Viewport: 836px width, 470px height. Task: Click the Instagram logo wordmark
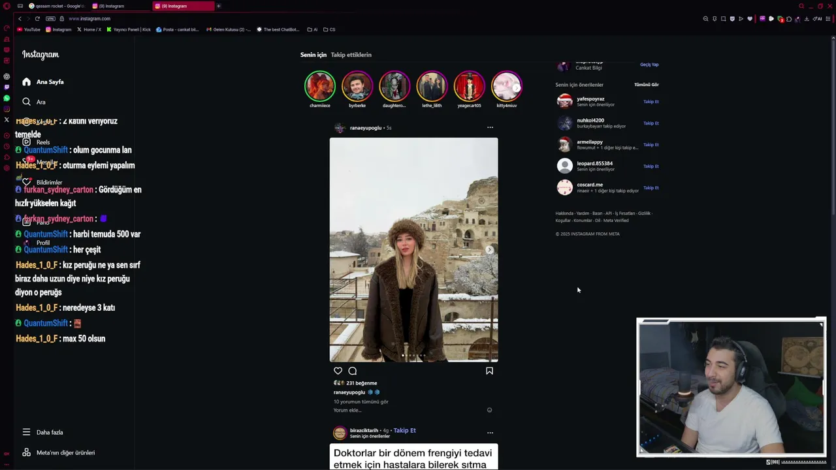(40, 55)
